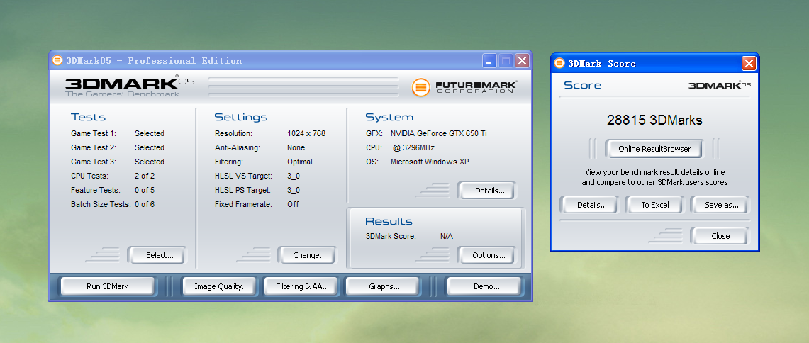Viewport: 809px width, 343px height.
Task: Click the 3DMark05 title bar application icon
Action: [57, 60]
